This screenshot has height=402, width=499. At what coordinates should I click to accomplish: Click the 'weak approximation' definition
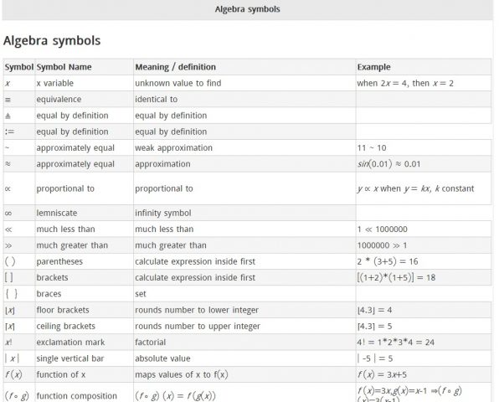tap(173, 147)
